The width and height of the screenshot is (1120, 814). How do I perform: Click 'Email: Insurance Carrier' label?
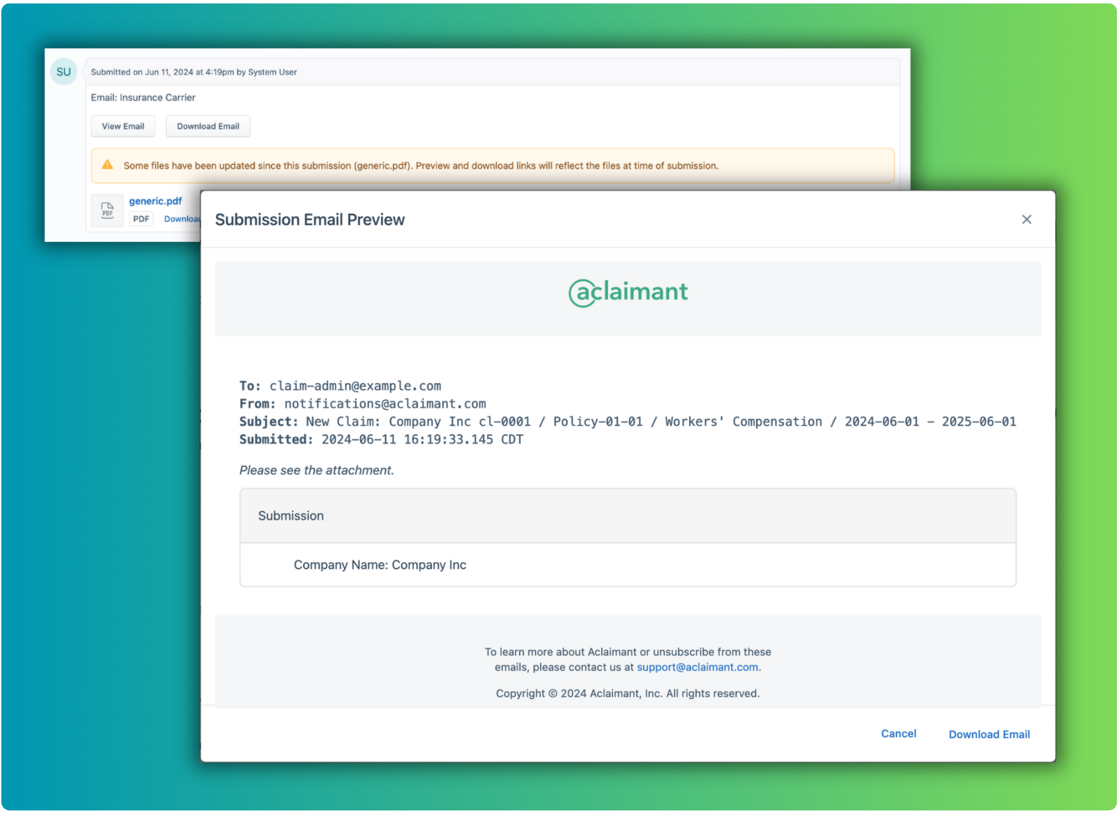[143, 97]
